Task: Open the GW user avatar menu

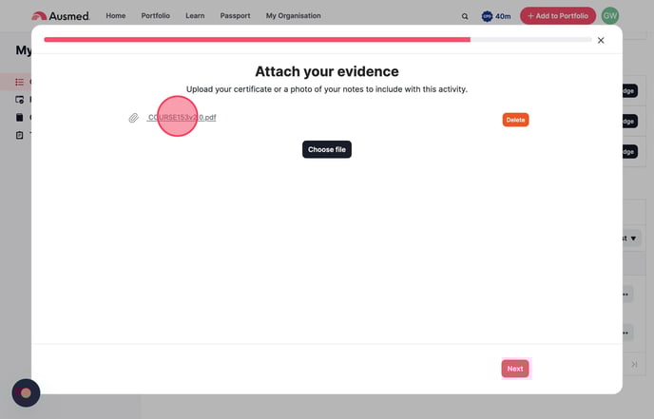Action: pyautogui.click(x=610, y=16)
